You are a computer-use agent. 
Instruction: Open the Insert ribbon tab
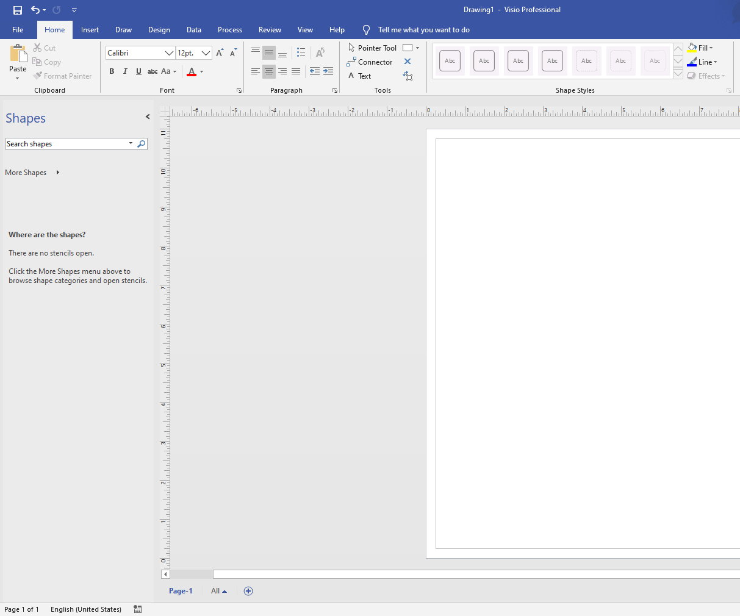[90, 29]
